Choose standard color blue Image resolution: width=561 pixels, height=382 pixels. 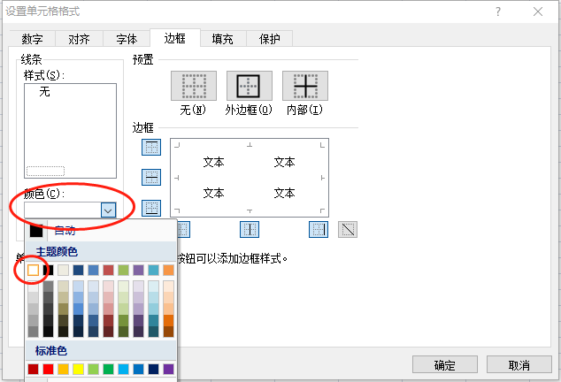click(138, 369)
